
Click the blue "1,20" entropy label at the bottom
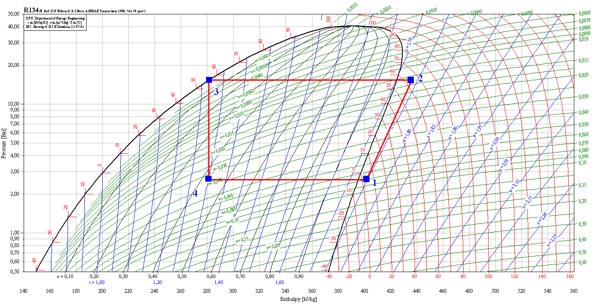(157, 282)
